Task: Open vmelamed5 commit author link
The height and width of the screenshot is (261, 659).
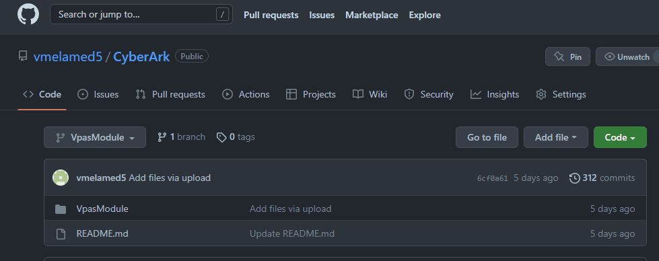Action: [101, 178]
